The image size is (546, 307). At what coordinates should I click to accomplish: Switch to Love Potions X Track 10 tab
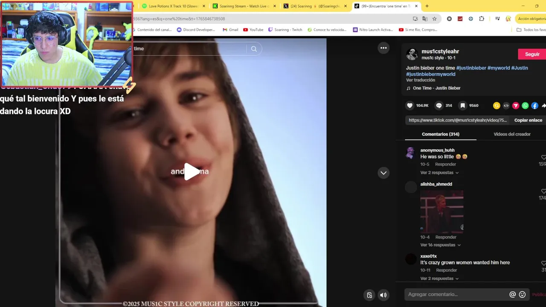[x=173, y=6]
